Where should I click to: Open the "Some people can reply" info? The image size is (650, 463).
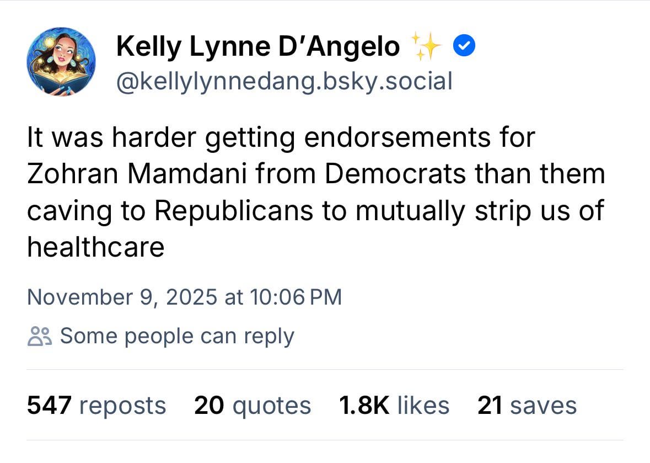tap(177, 336)
